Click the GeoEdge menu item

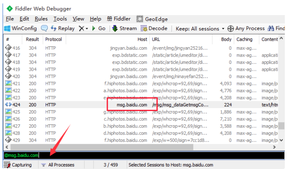152,19
